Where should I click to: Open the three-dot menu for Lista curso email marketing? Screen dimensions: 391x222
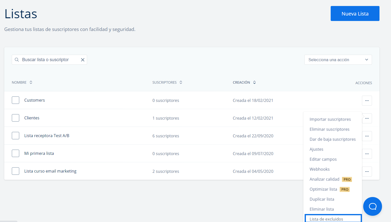[367, 172]
